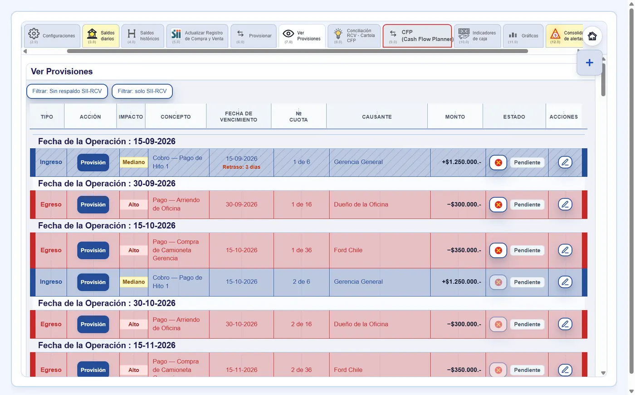635x395 pixels.
Task: Edit the 15-10-2026 Ford Chile row
Action: coord(565,250)
